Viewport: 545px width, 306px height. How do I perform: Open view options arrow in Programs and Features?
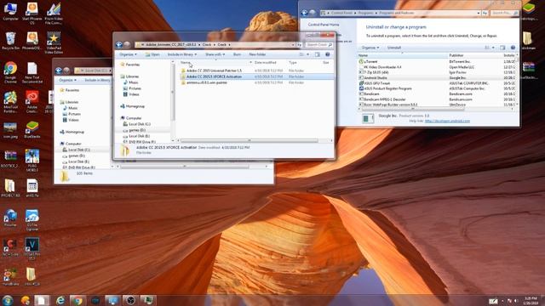pos(493,48)
